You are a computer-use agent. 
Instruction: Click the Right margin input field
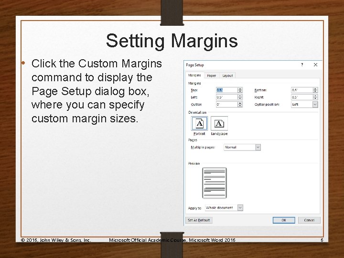pyautogui.click(x=302, y=97)
